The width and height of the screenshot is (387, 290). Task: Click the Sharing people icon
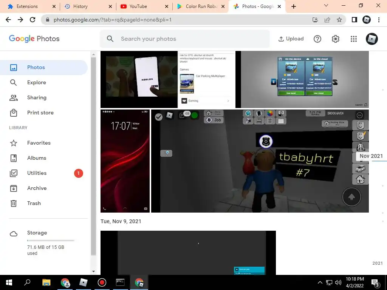[x=14, y=98]
